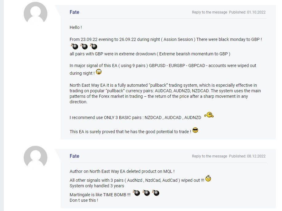
Task: Click the second post's gray user avatar
Action: tap(35, 158)
